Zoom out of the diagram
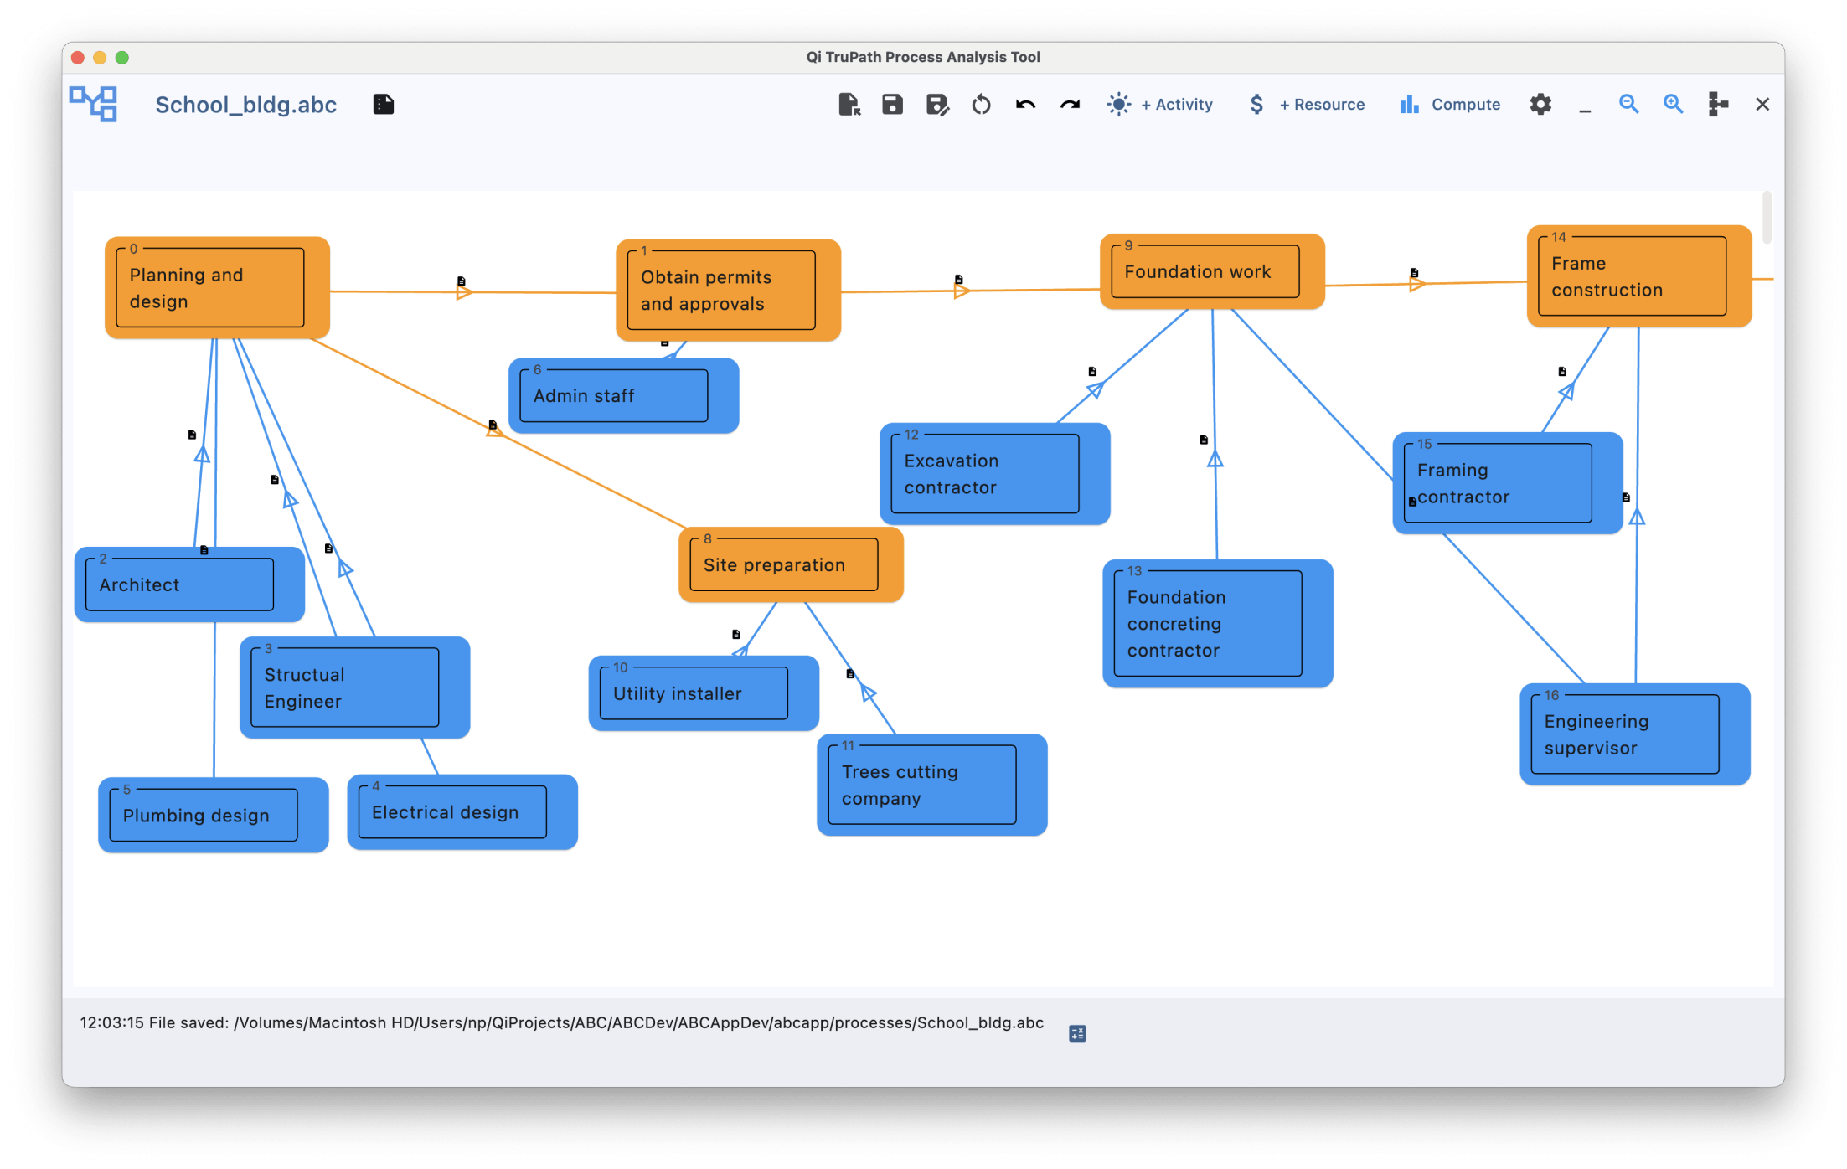 [x=1628, y=104]
